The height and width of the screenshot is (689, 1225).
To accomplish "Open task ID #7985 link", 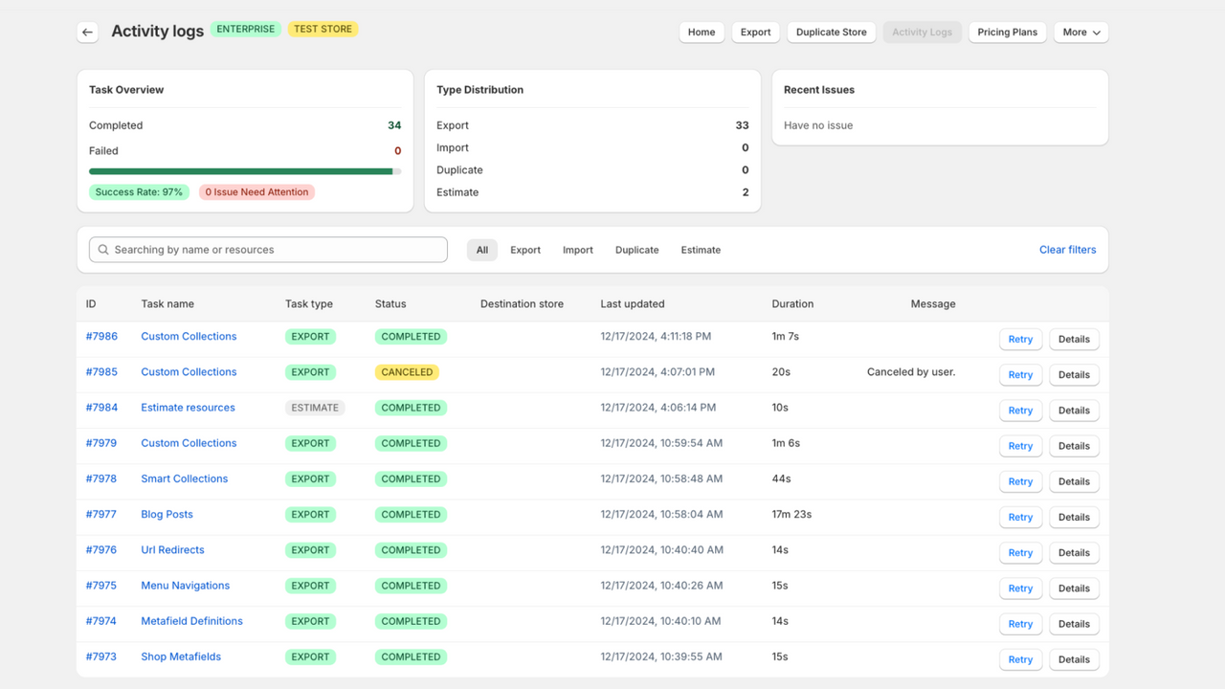I will tap(101, 371).
